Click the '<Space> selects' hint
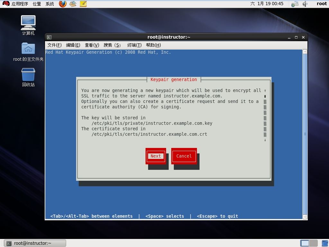329x247 pixels. (165, 216)
